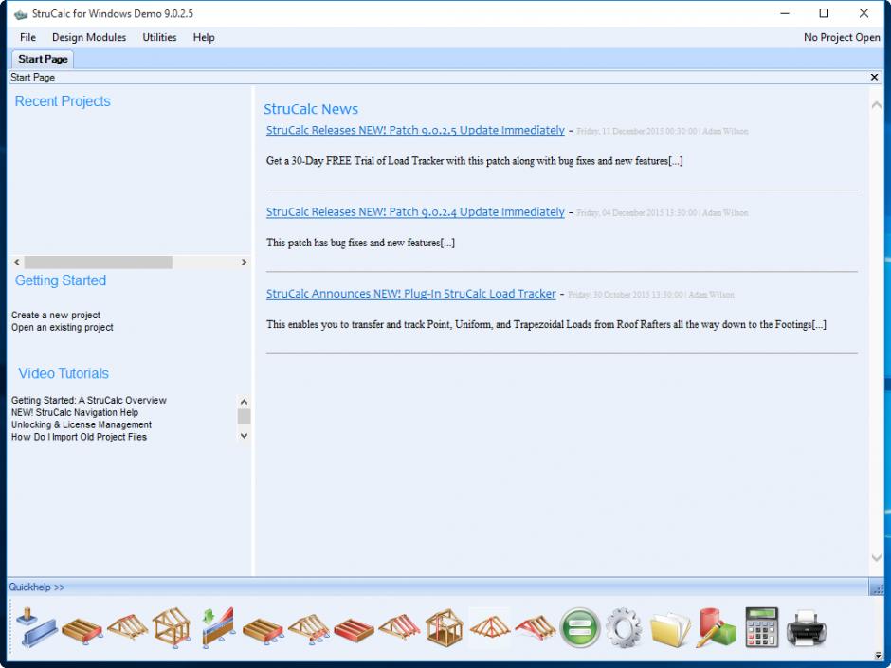Play Getting Started: A StruCalc Overview tutorial

tap(89, 401)
